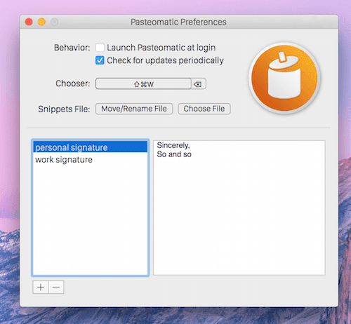Click Move/Rename File button
This screenshot has width=351, height=324.
click(x=134, y=109)
